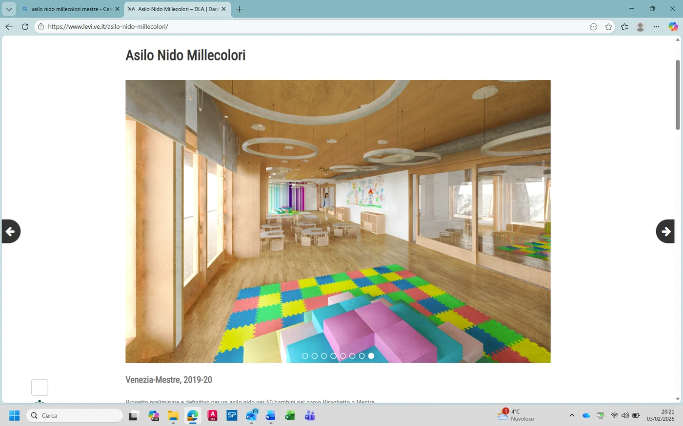The width and height of the screenshot is (683, 426).
Task: Switch to the "asilo nido millecolori mestre" tab
Action: pyautogui.click(x=71, y=9)
